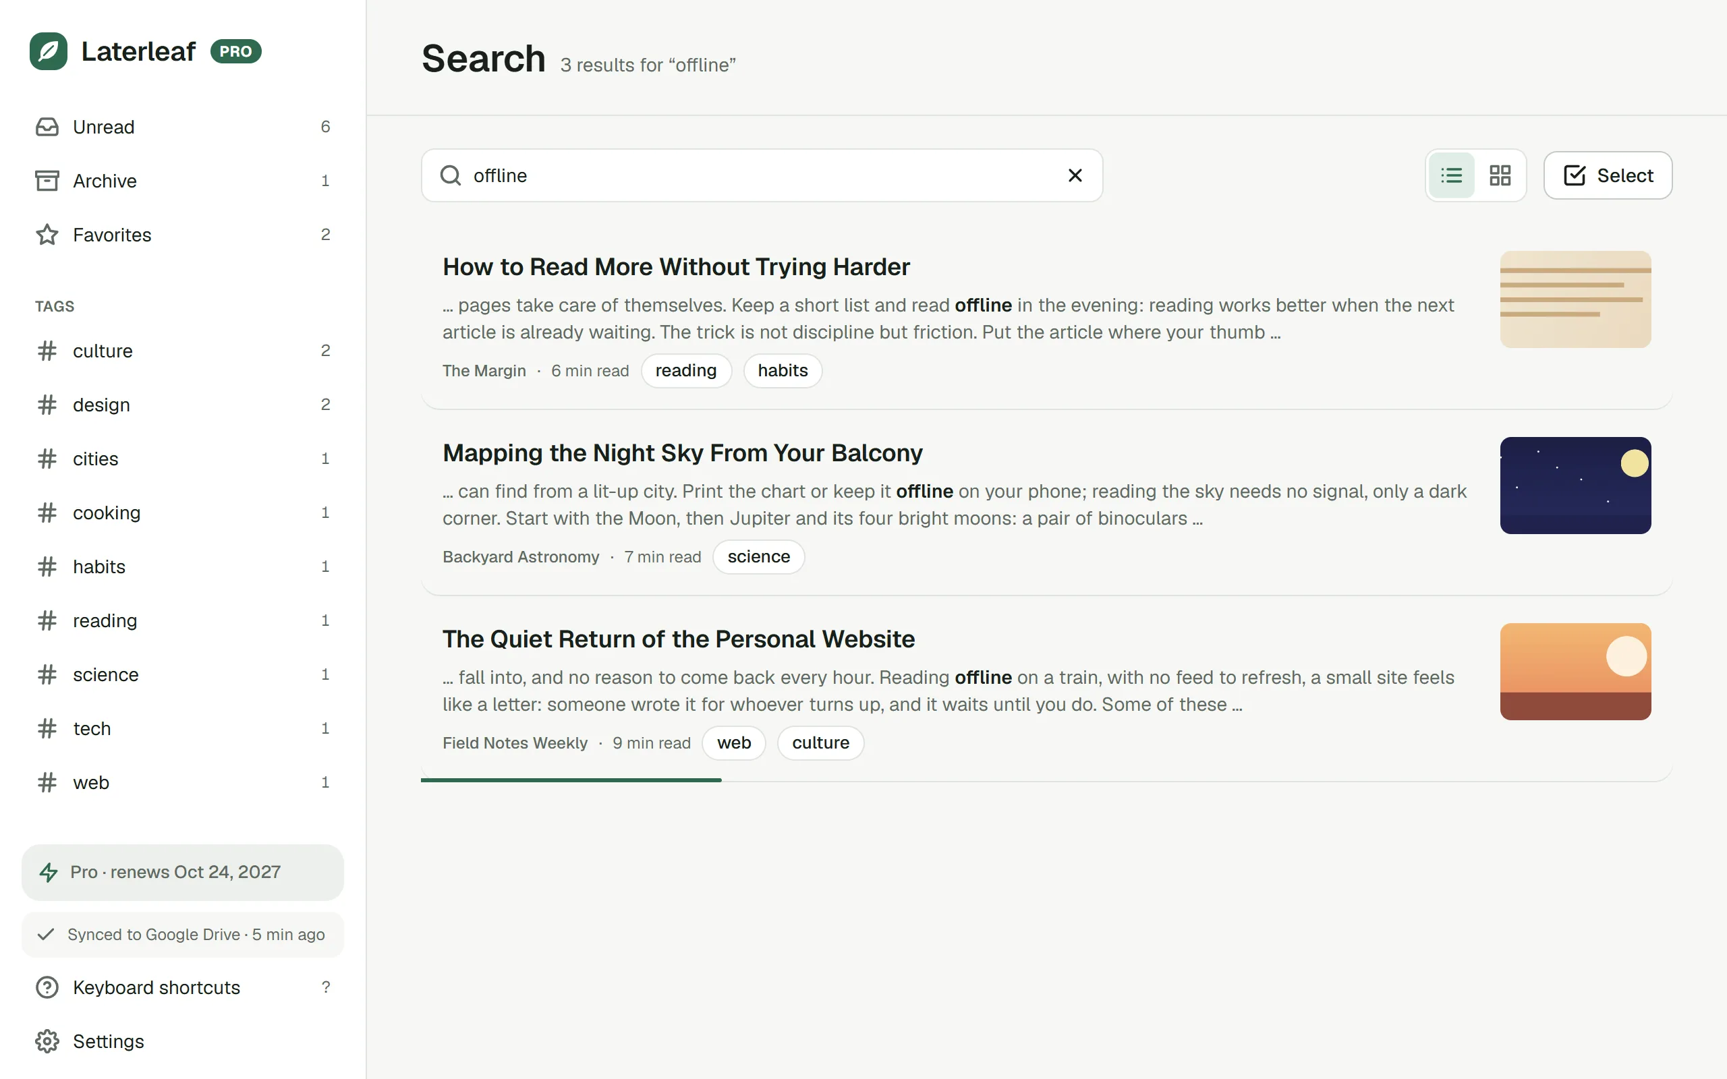Click the PRO badge
The width and height of the screenshot is (1727, 1079).
(x=235, y=51)
